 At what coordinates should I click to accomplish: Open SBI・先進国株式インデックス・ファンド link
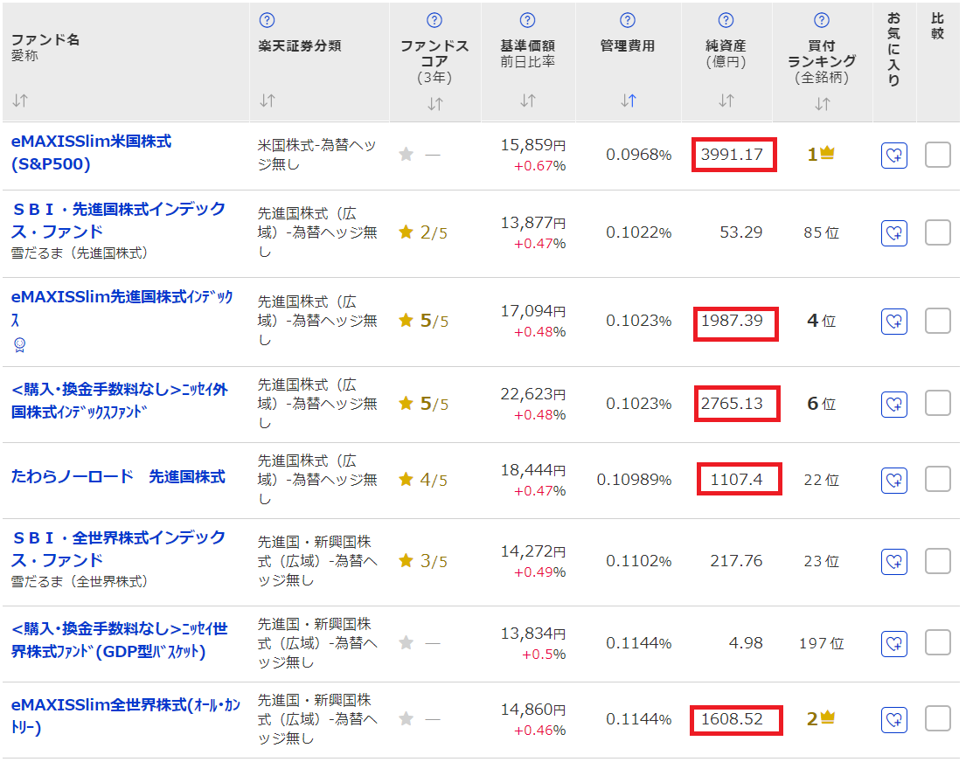click(x=118, y=220)
